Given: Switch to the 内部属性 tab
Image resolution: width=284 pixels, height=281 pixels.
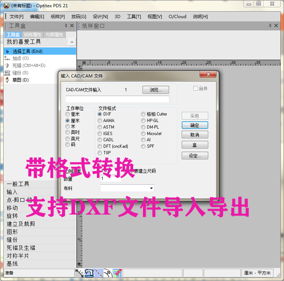Looking at the screenshot, I should [54, 35].
